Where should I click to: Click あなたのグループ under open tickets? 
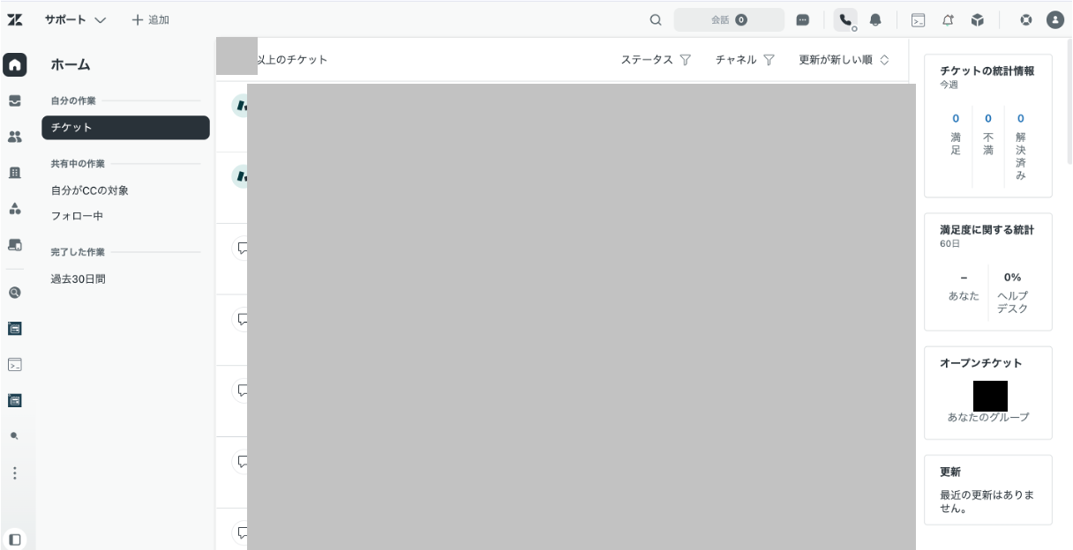(988, 417)
